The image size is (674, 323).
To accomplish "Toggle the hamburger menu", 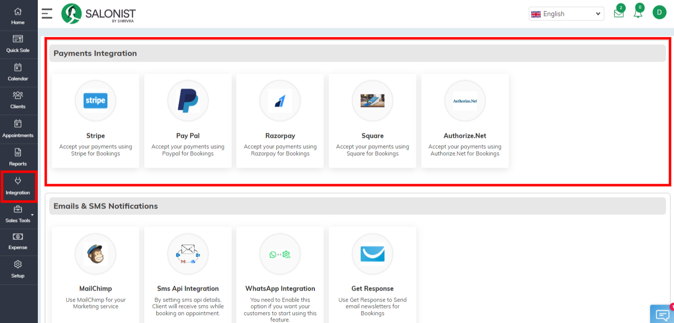I will coord(47,13).
